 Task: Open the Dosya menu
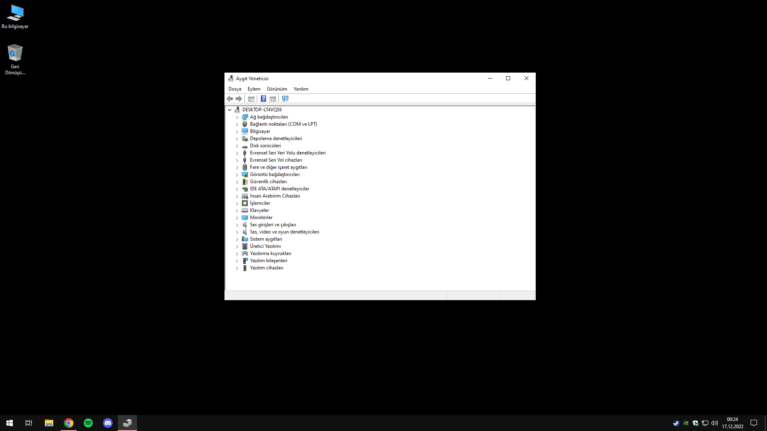pos(235,89)
